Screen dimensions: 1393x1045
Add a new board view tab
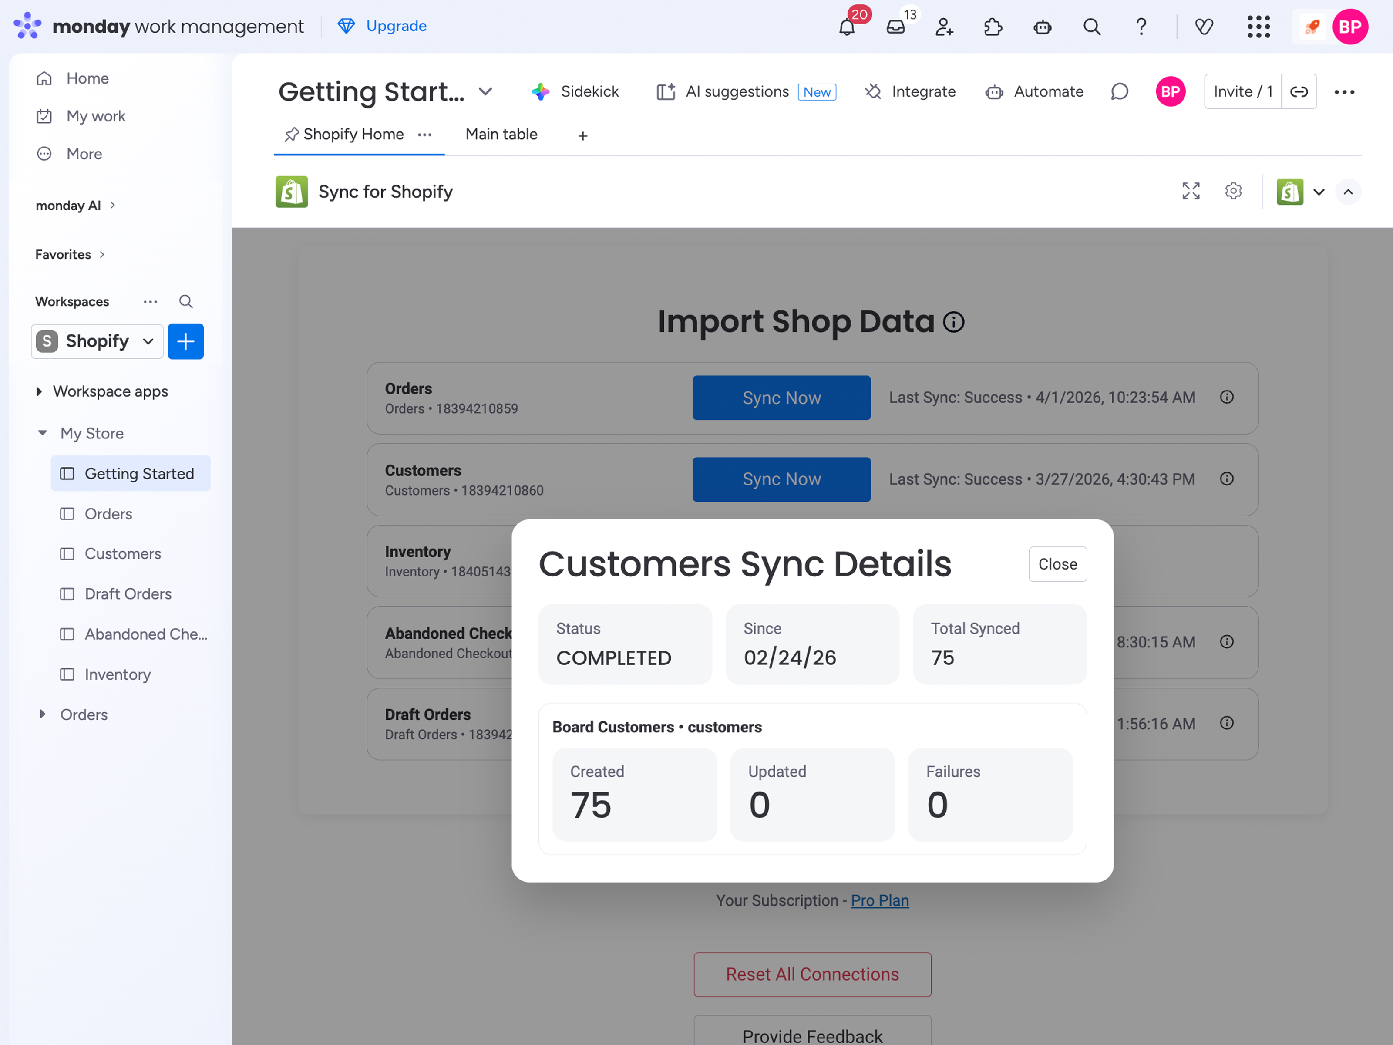582,135
